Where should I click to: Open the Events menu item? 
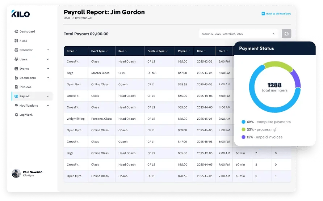tap(24, 69)
